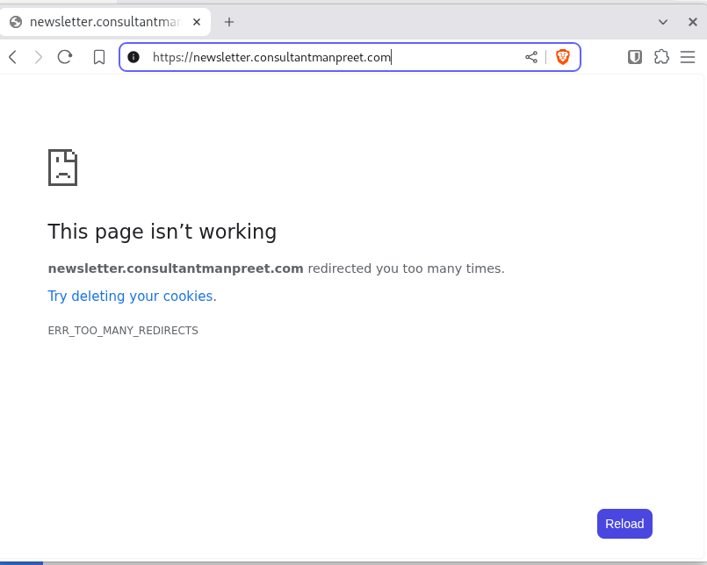This screenshot has height=565, width=707.
Task: Open Brave Shields lion icon
Action: pyautogui.click(x=563, y=57)
